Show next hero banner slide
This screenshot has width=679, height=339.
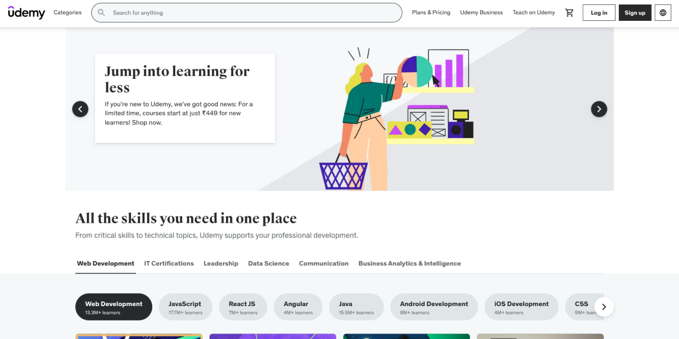tap(599, 109)
